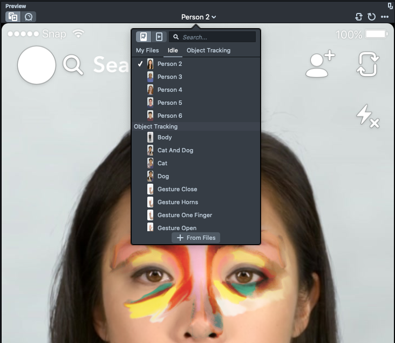Open the My Files tab
Image resolution: width=395 pixels, height=343 pixels.
(x=147, y=50)
